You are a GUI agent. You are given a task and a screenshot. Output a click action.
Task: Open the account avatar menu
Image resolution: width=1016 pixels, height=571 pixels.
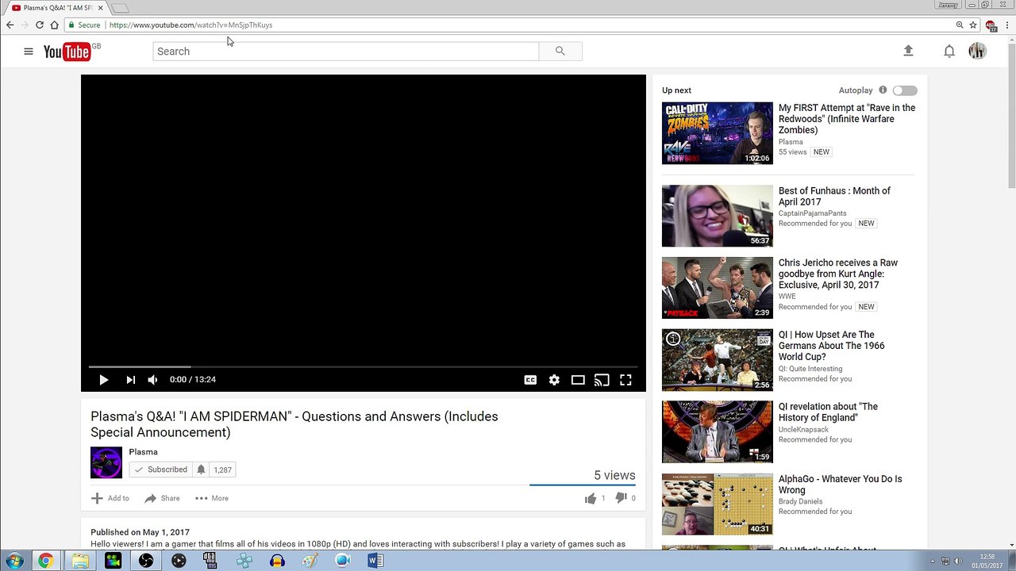coord(977,51)
